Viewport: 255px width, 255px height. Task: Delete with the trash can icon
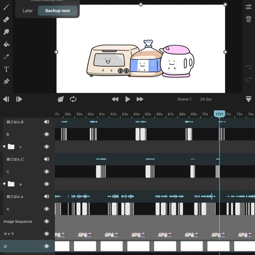tap(249, 19)
